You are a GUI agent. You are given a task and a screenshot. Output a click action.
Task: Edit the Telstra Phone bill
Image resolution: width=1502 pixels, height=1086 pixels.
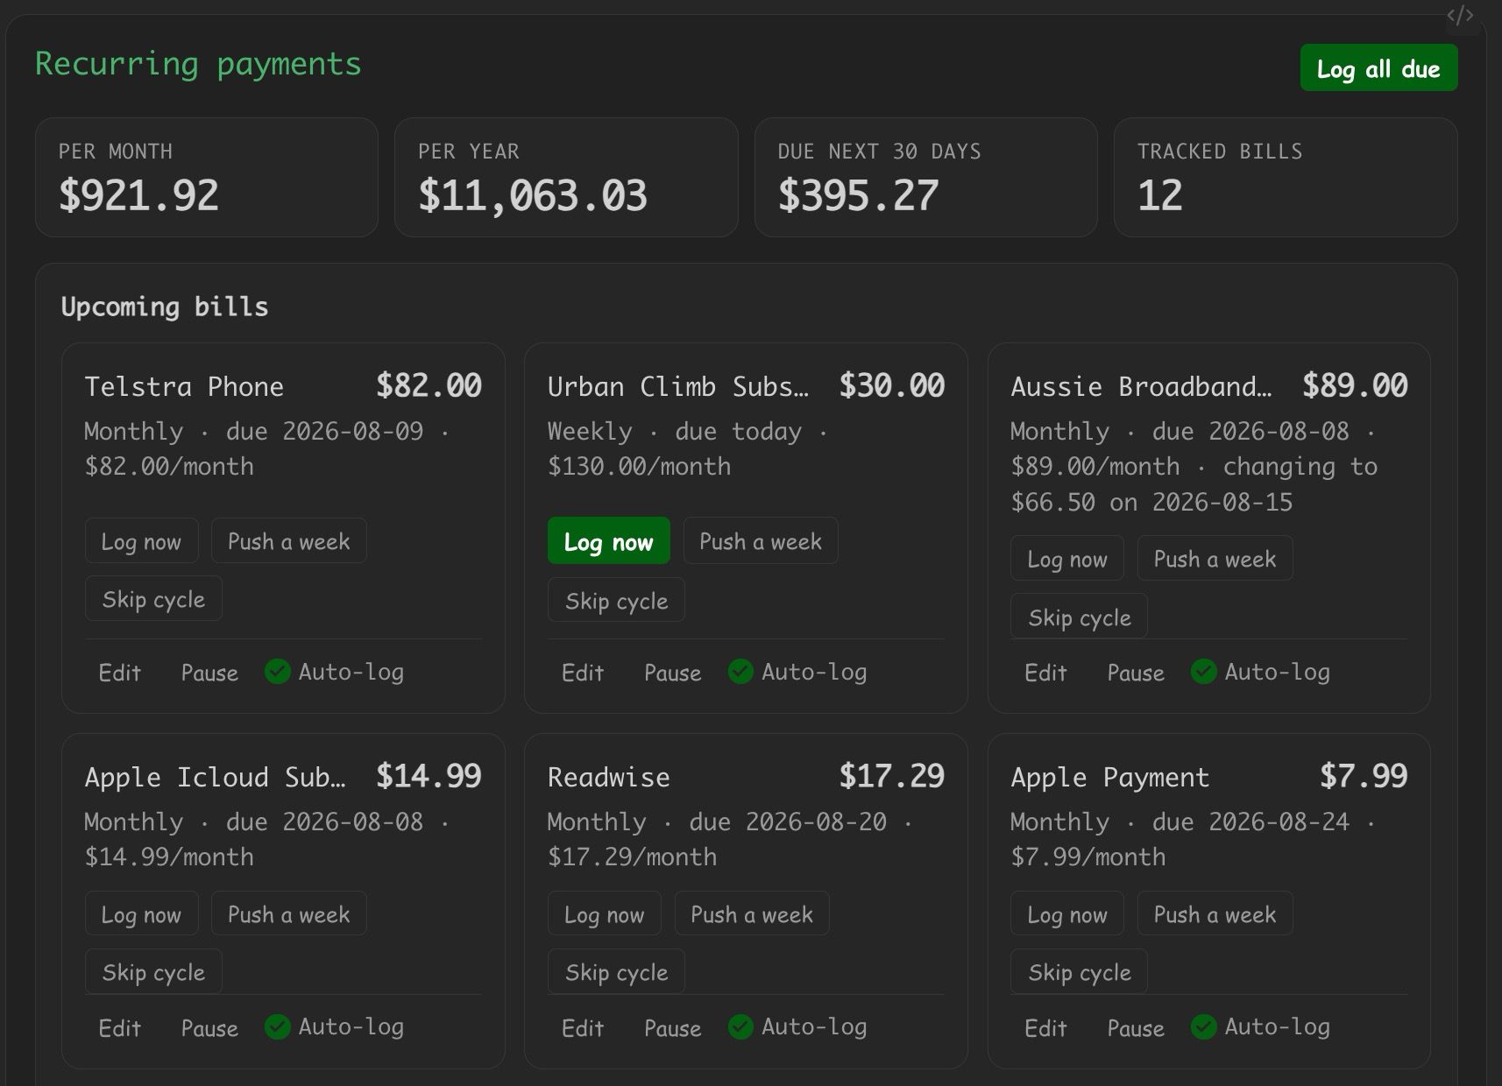pos(119,672)
